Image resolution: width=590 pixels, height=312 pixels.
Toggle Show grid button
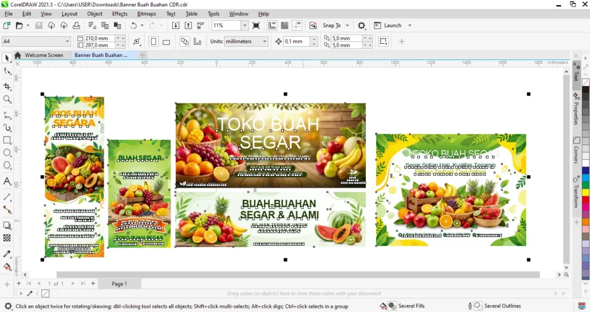coord(285,25)
